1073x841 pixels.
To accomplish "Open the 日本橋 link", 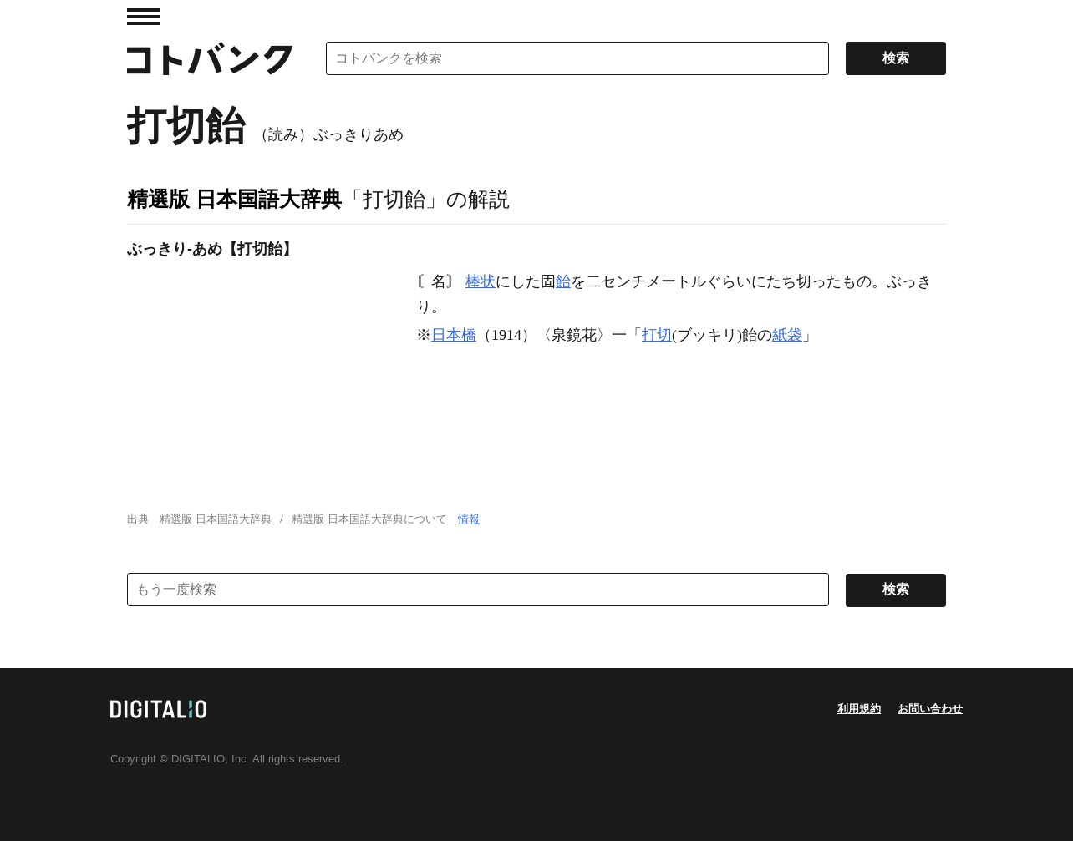I will click(454, 335).
